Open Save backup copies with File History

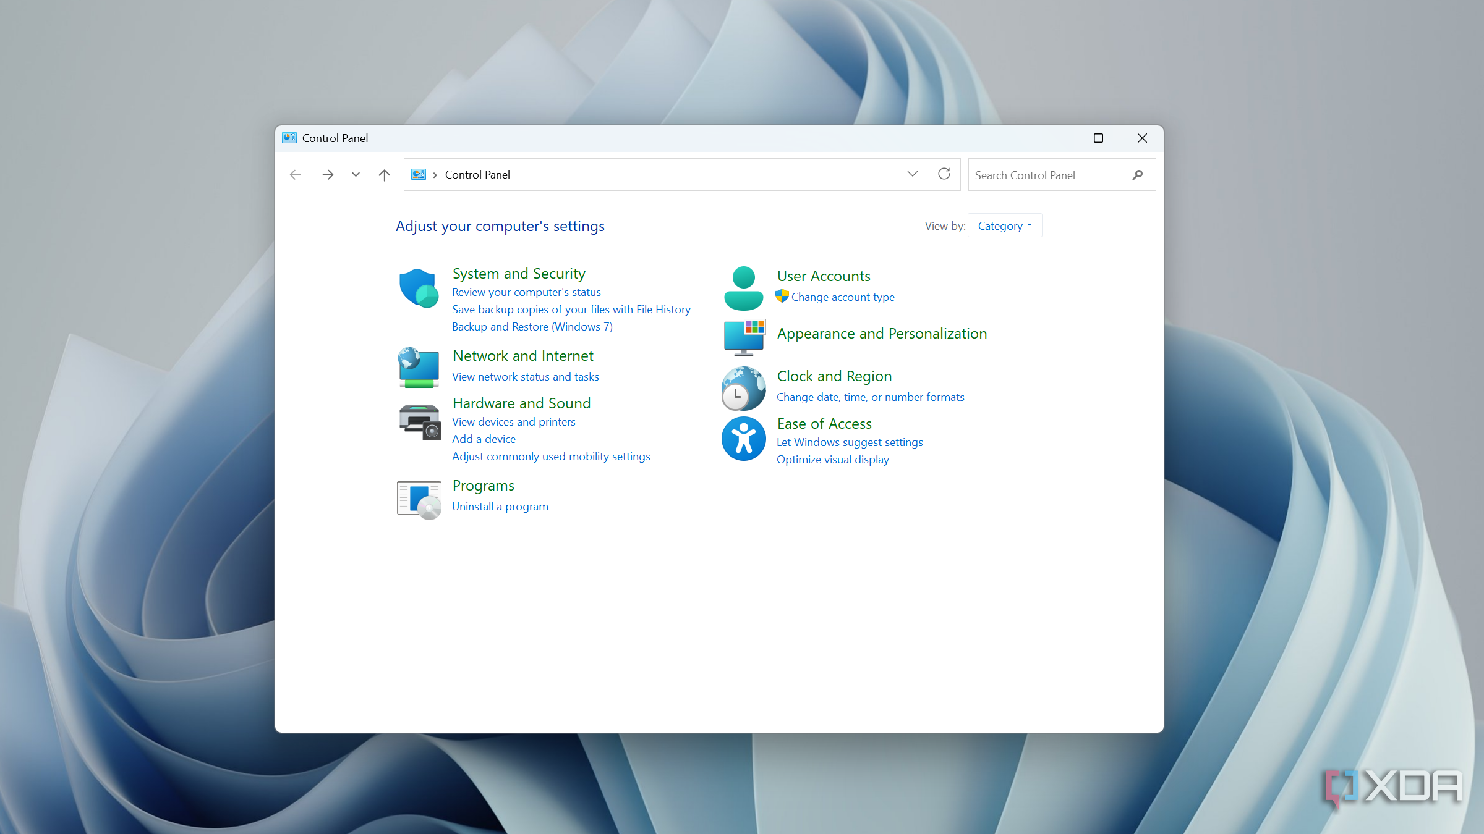coord(571,310)
